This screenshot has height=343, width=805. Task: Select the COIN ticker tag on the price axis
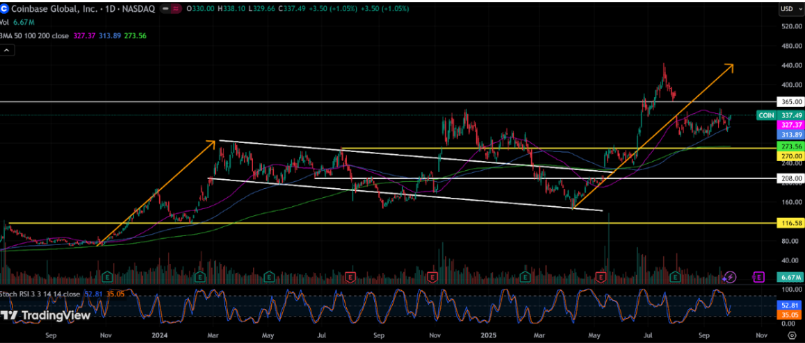tap(766, 115)
